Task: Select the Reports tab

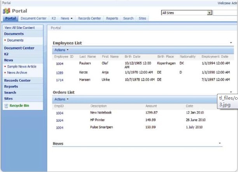Action: click(112, 18)
